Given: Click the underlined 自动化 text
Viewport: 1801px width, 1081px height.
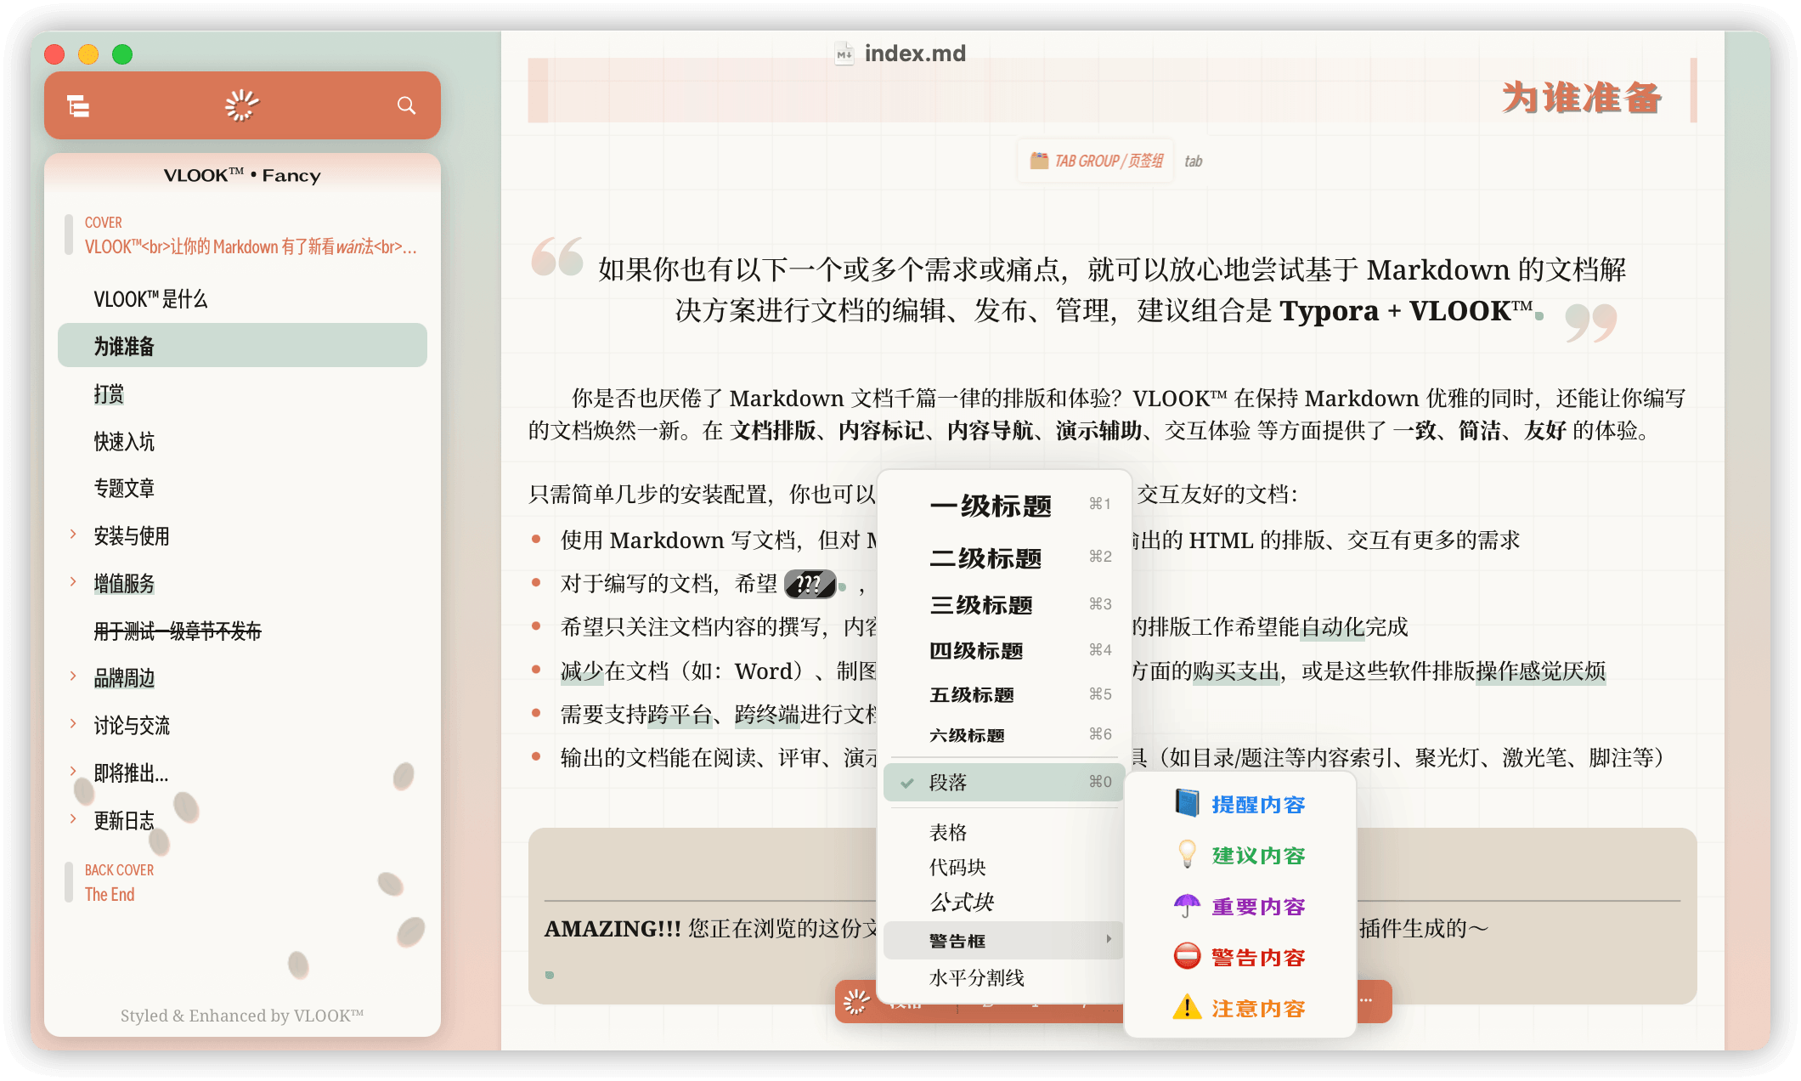Looking at the screenshot, I should click(1332, 627).
